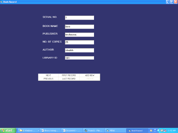Screen dimensions: 178x133
Task: Click the 'NO. OF COPIES' label
Action: pos(52,42)
